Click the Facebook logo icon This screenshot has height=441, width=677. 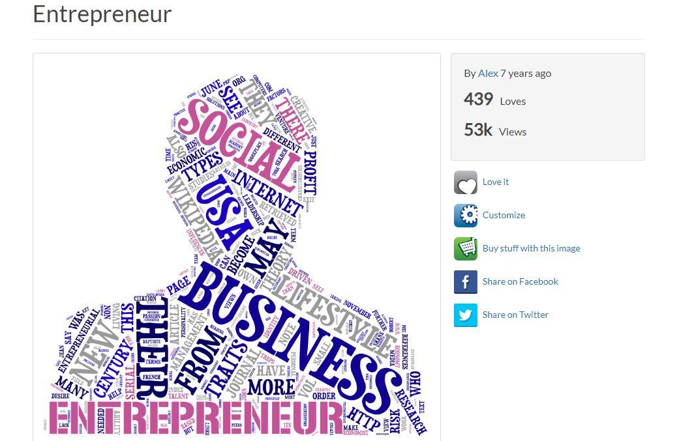pos(466,282)
